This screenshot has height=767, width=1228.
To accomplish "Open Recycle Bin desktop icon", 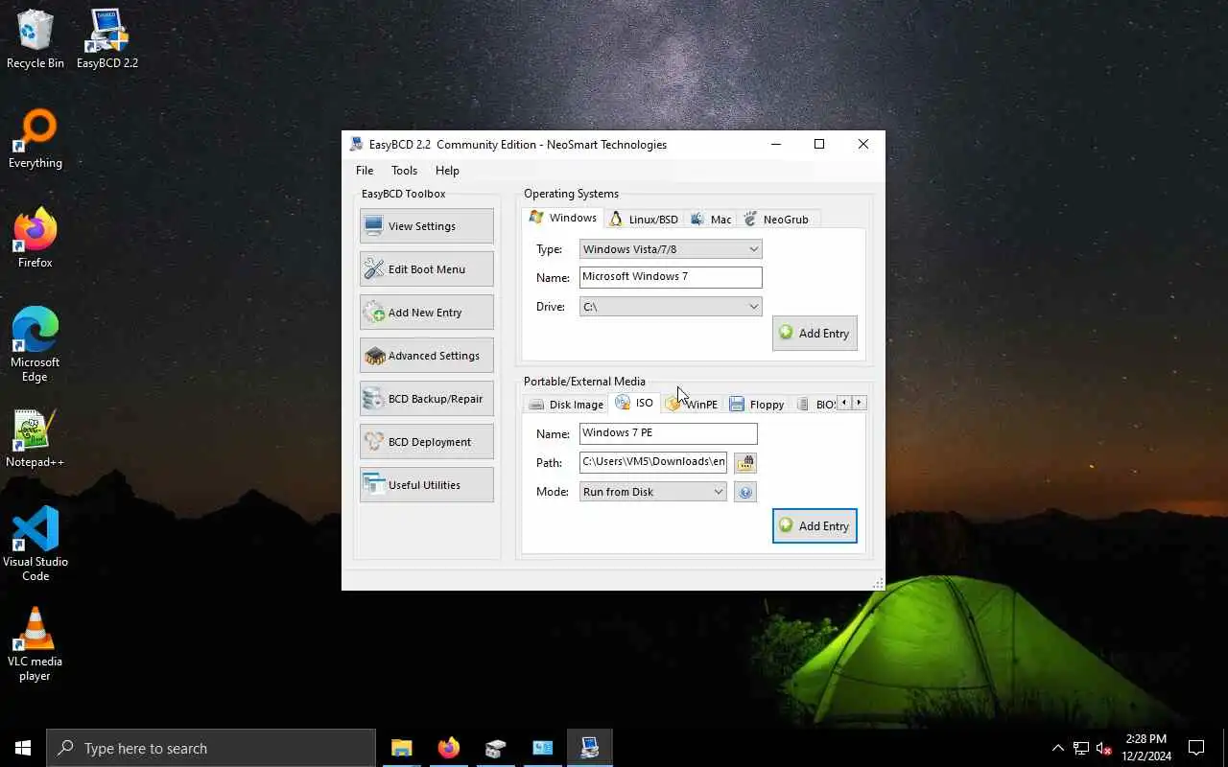I will (35, 40).
